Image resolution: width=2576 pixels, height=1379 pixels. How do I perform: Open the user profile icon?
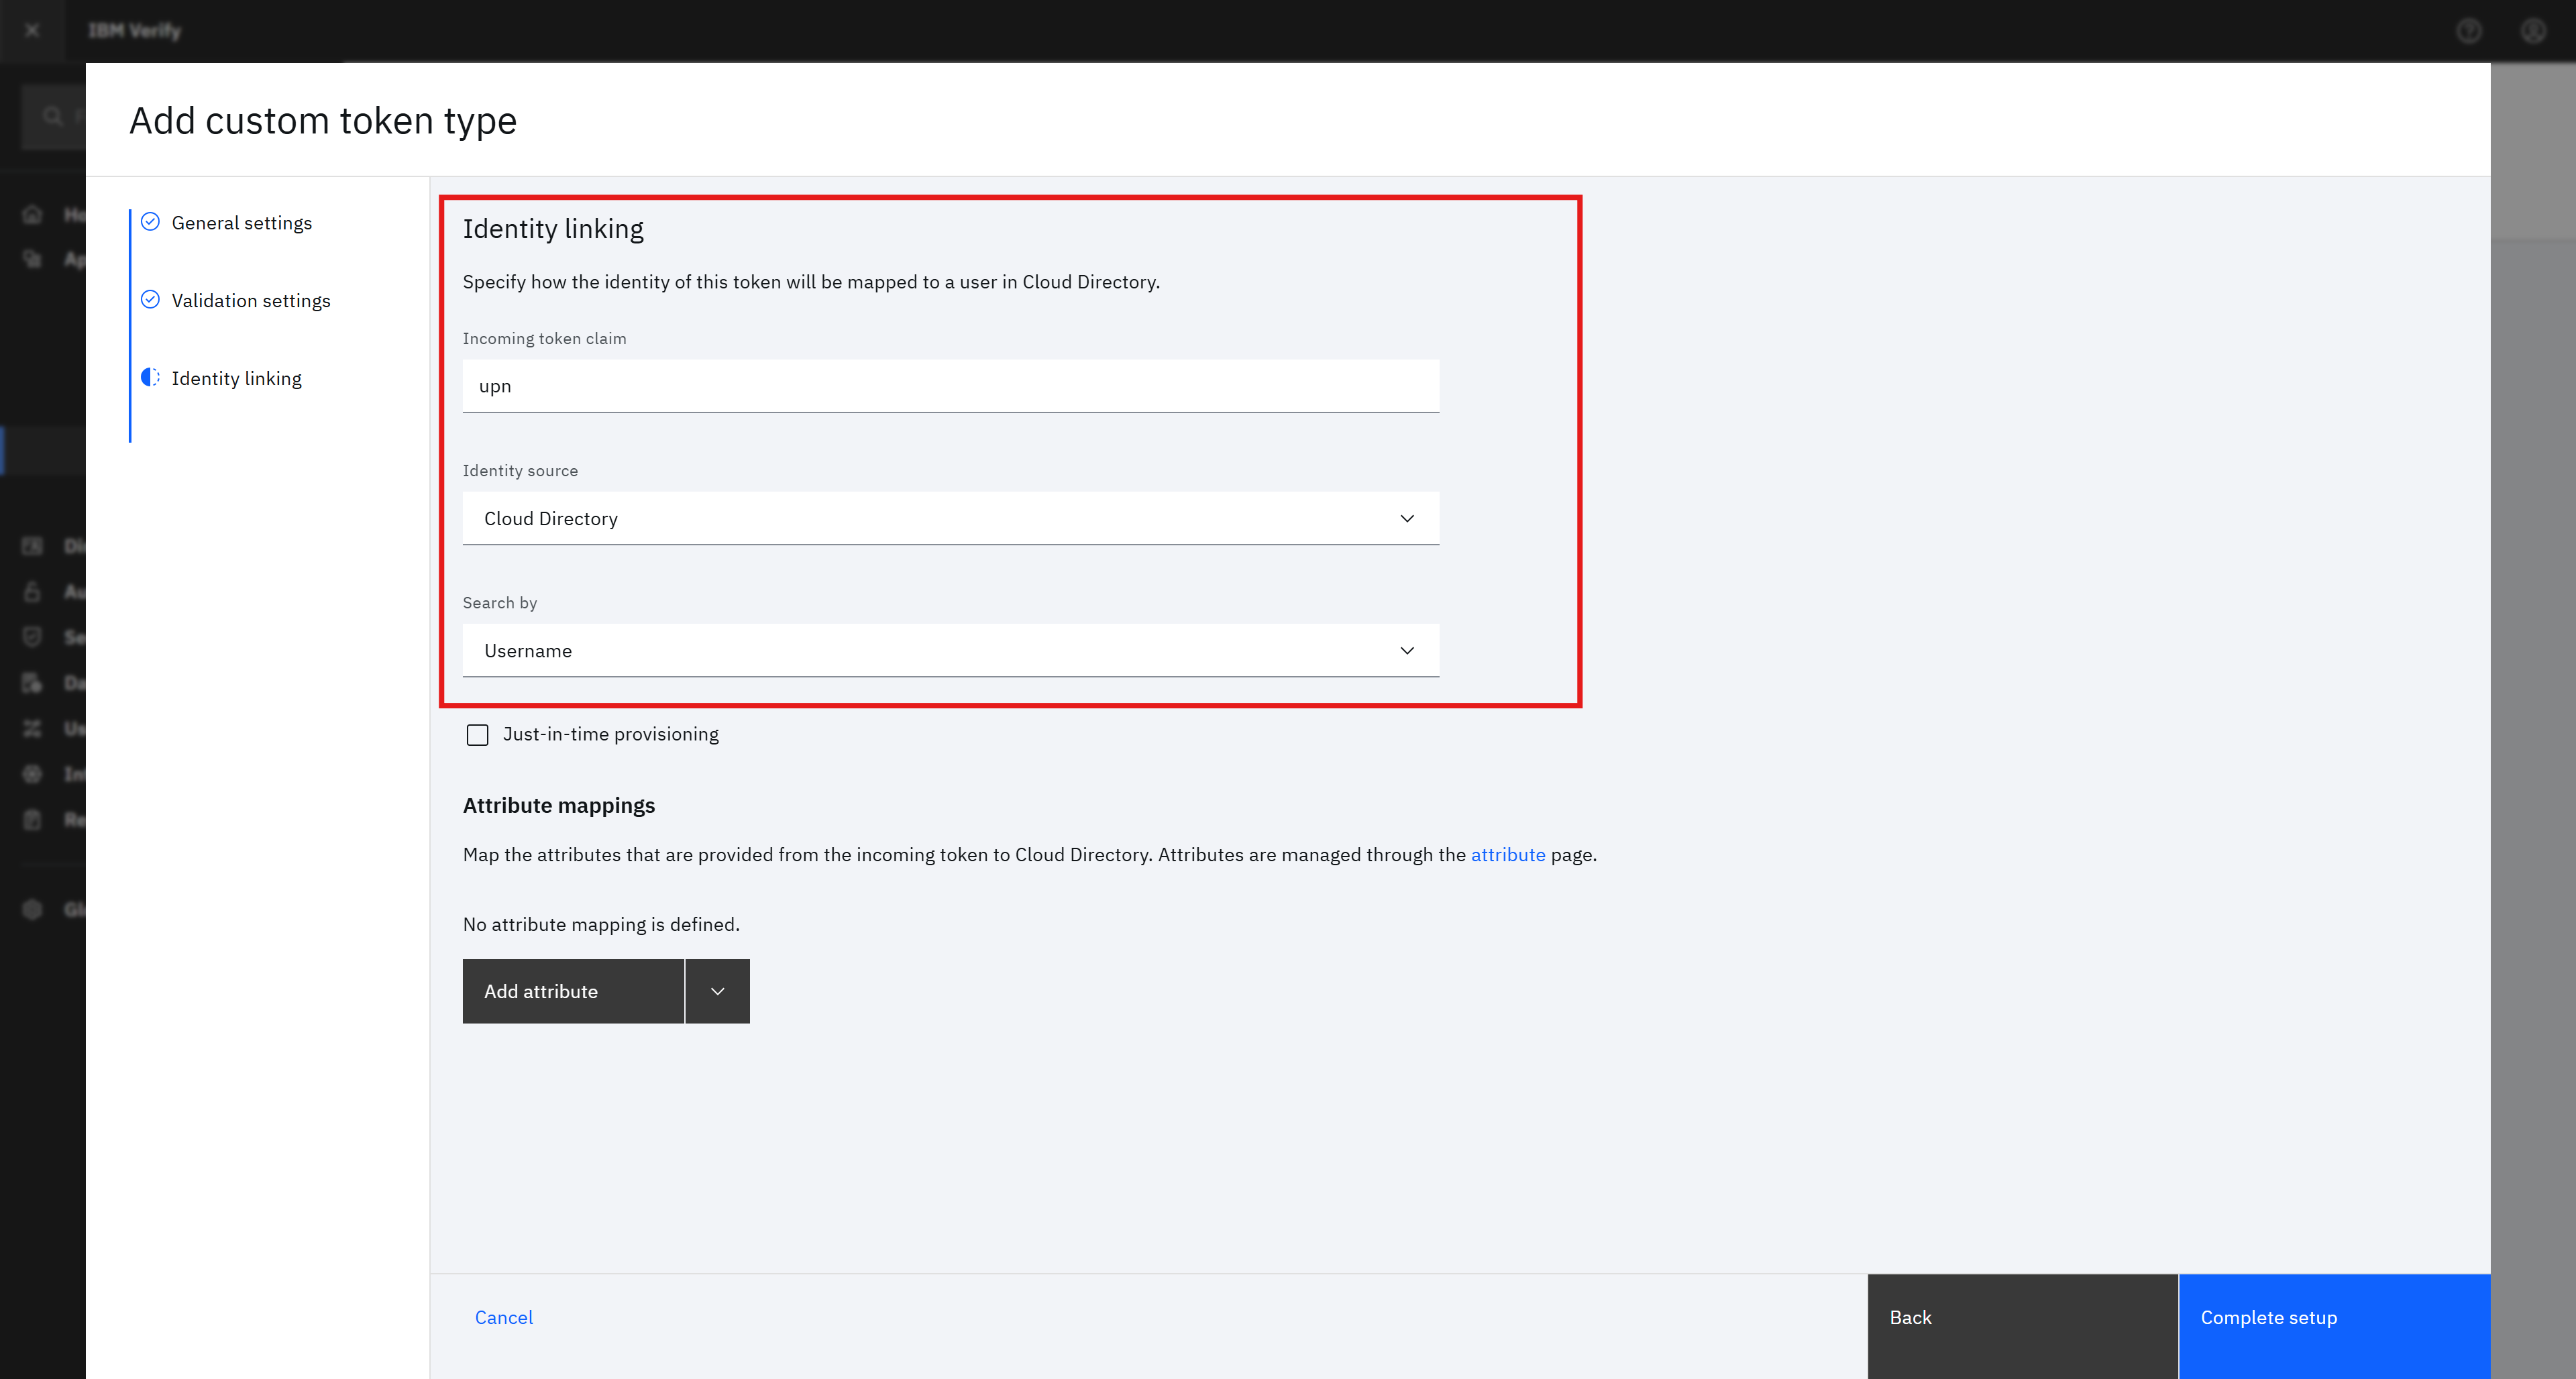[2533, 31]
